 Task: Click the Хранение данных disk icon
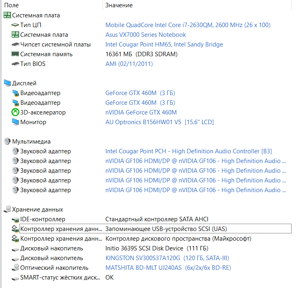[7, 209]
